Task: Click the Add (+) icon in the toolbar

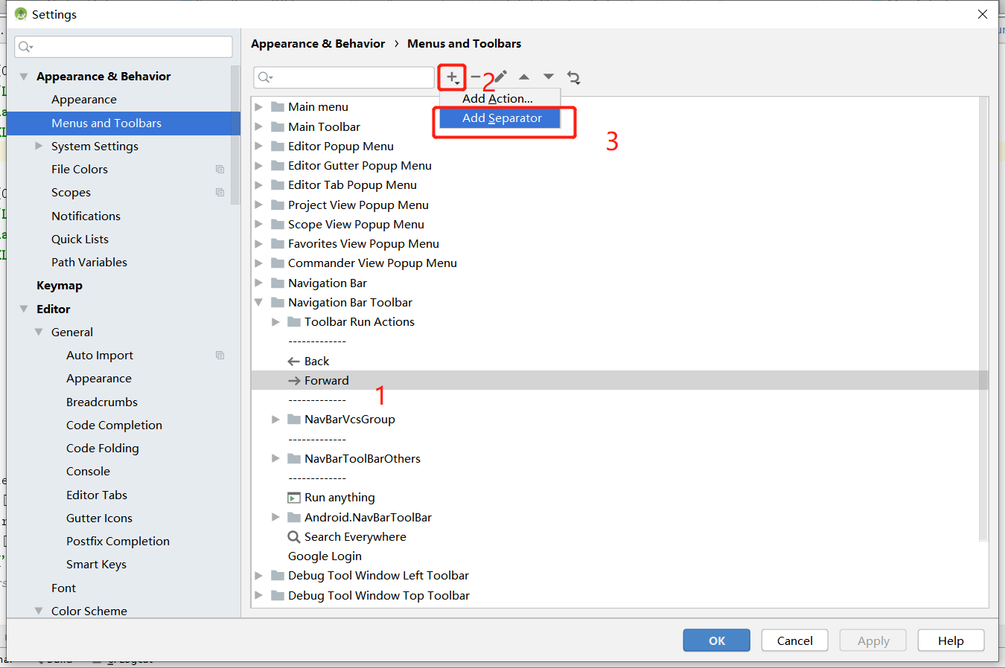Action: (452, 77)
